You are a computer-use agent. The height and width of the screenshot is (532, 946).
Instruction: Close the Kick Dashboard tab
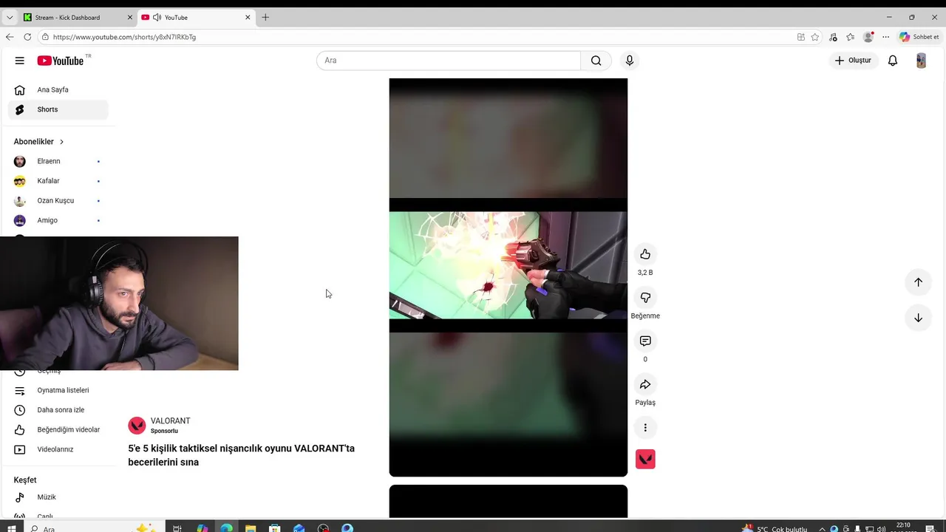(x=130, y=18)
